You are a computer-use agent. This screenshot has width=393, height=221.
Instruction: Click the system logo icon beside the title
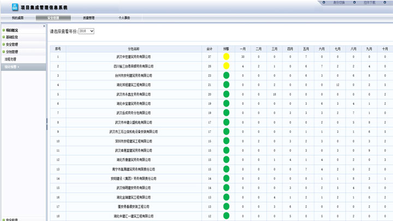15,8
